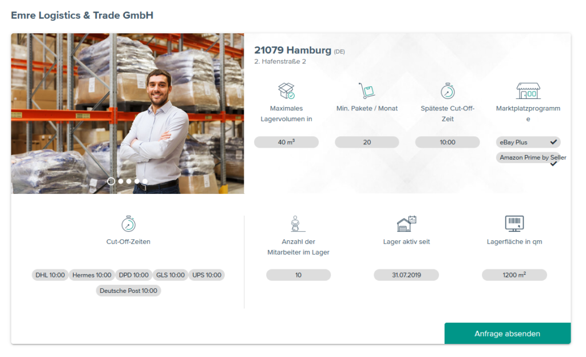The image size is (586, 357).
Task: Click the Anfrage absenden button
Action: [x=507, y=334]
